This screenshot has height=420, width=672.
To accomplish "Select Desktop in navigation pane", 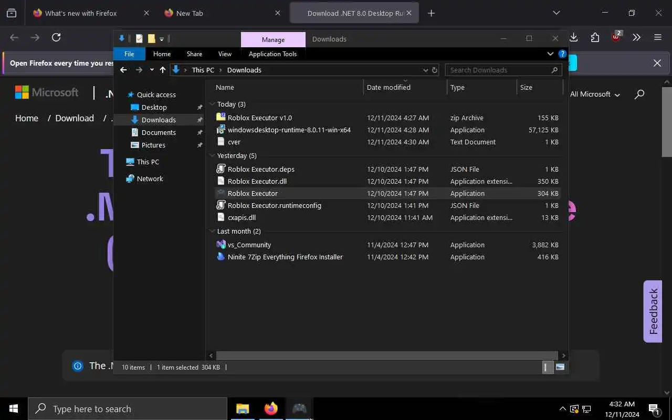I will click(x=154, y=107).
